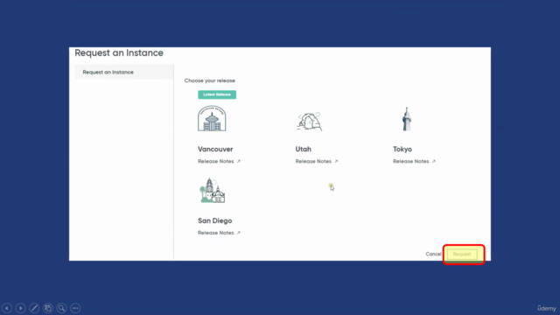Click Tokyo release notes external arrow icon
This screenshot has height=315, width=560.
pyautogui.click(x=434, y=161)
